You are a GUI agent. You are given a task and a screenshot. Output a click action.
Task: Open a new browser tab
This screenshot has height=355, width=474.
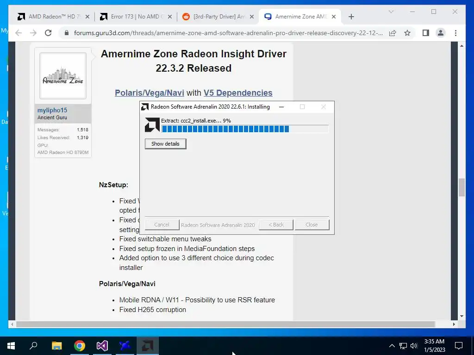351,17
